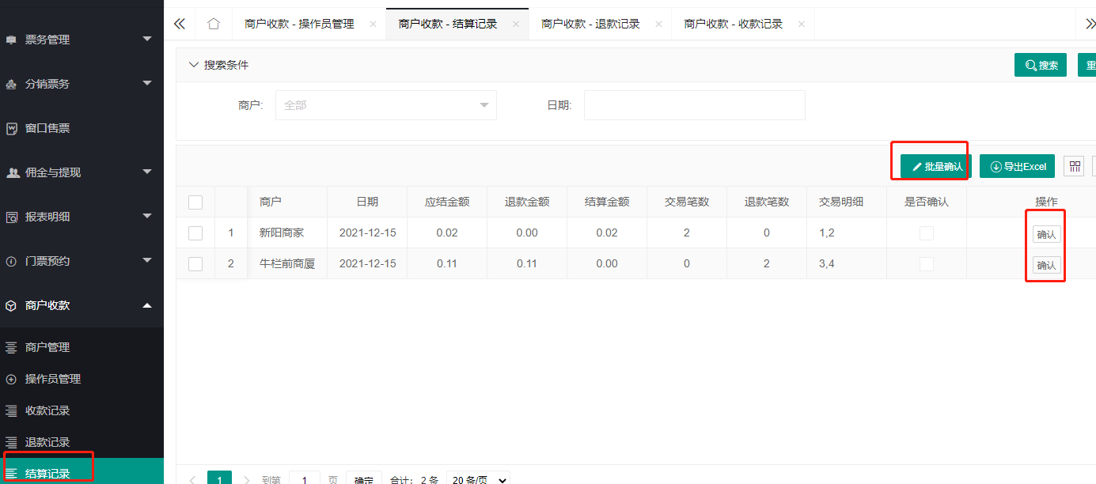1096x484 pixels.
Task: Open the 商户 merchant dropdown
Action: [x=385, y=104]
